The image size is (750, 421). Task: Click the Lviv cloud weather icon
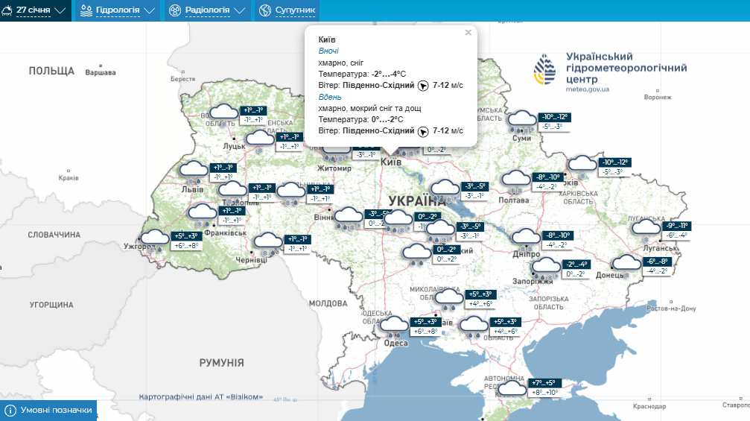pos(194,171)
